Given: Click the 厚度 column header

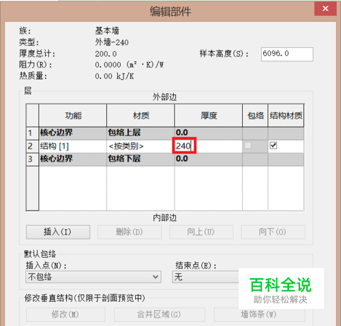Looking at the screenshot, I should point(208,115).
